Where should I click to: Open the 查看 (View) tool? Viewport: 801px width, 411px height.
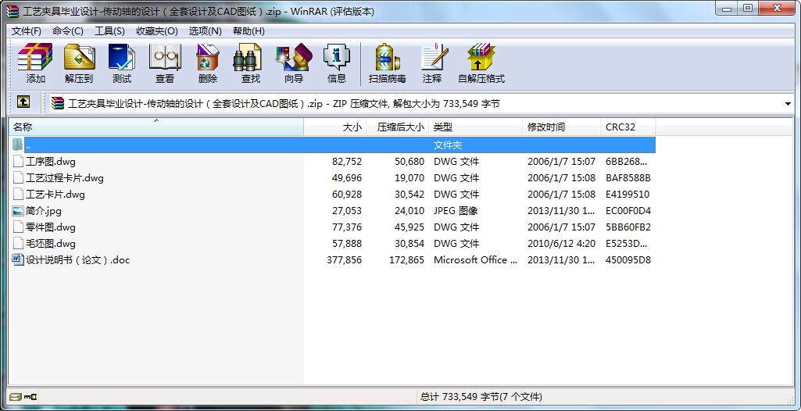coord(164,57)
